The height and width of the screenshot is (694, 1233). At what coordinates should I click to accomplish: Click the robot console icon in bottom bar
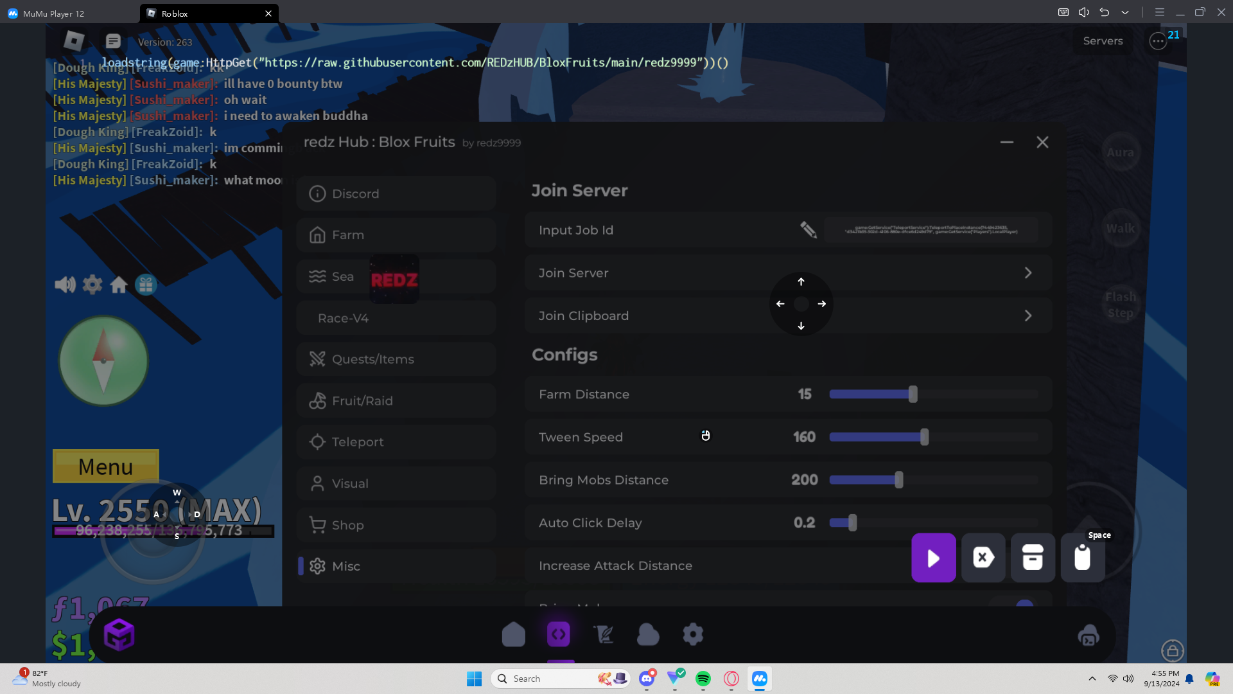tap(1089, 636)
